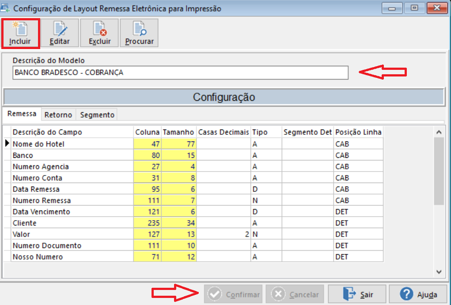
Task: Select the Remessa tab
Action: [22, 113]
